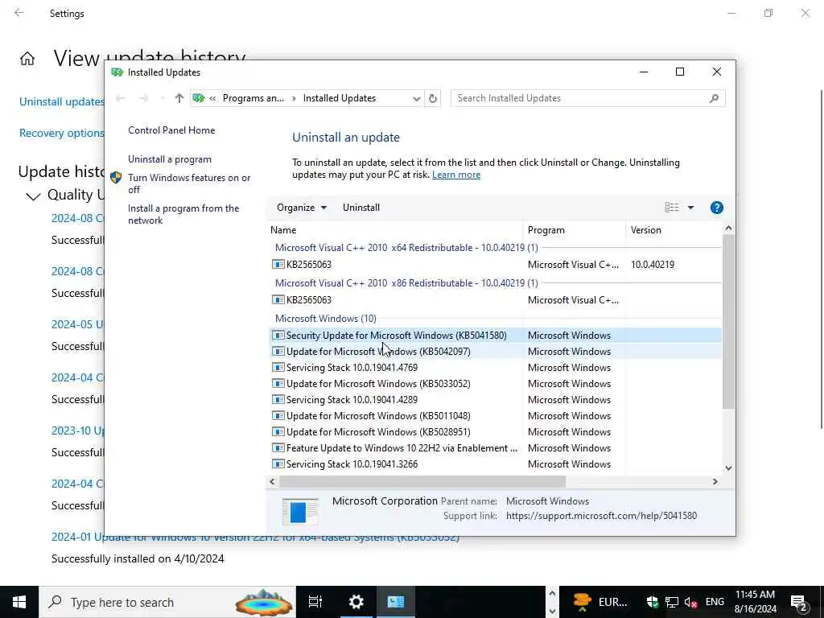Sort by the Program column header

(574, 230)
